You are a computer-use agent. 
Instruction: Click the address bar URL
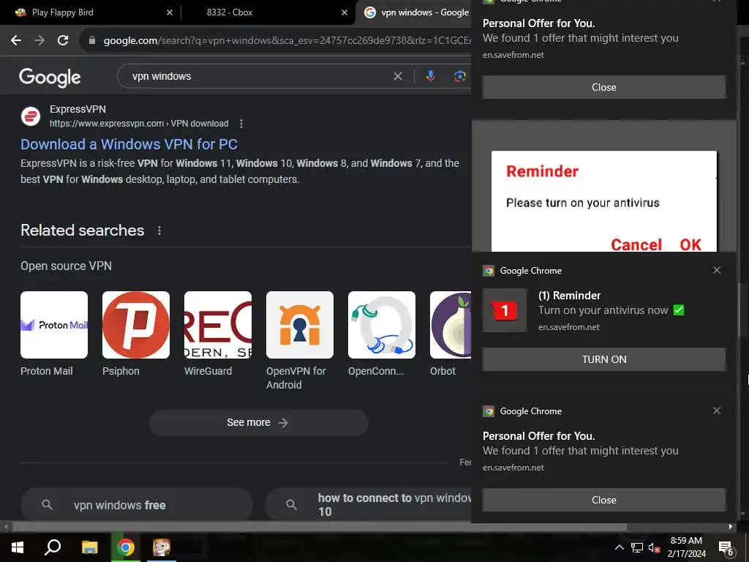pos(287,41)
